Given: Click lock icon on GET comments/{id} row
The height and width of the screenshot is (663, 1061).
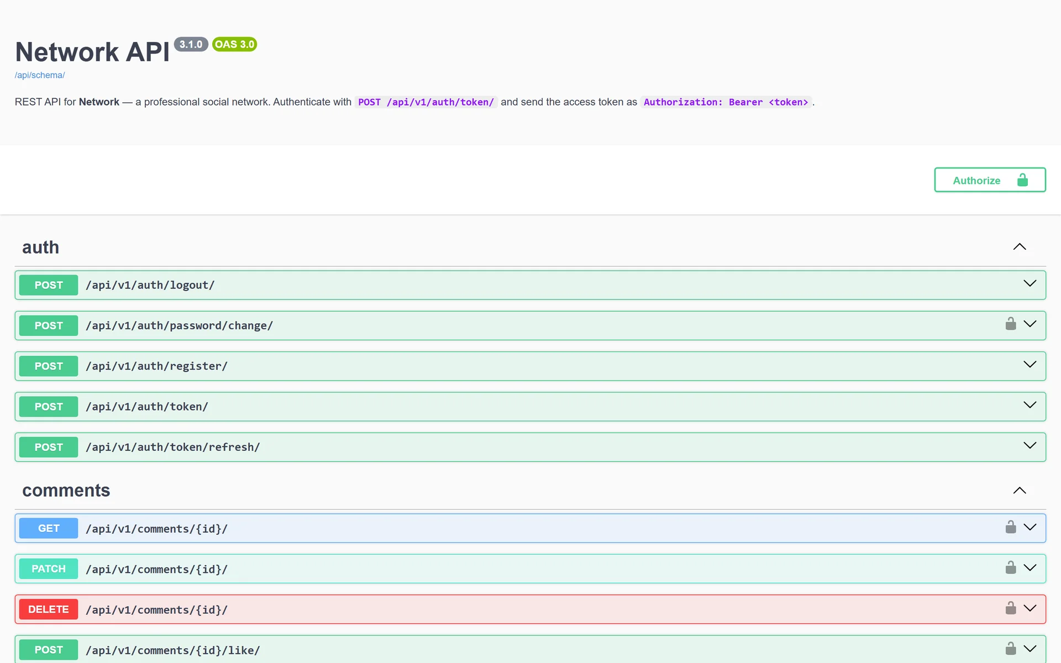Looking at the screenshot, I should 1011,527.
